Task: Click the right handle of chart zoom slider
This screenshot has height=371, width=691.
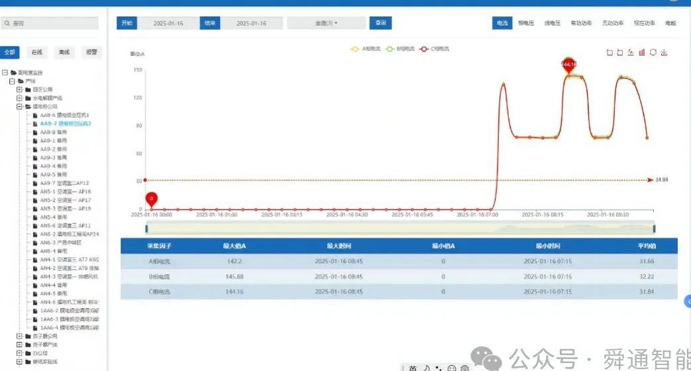Action: click(654, 229)
